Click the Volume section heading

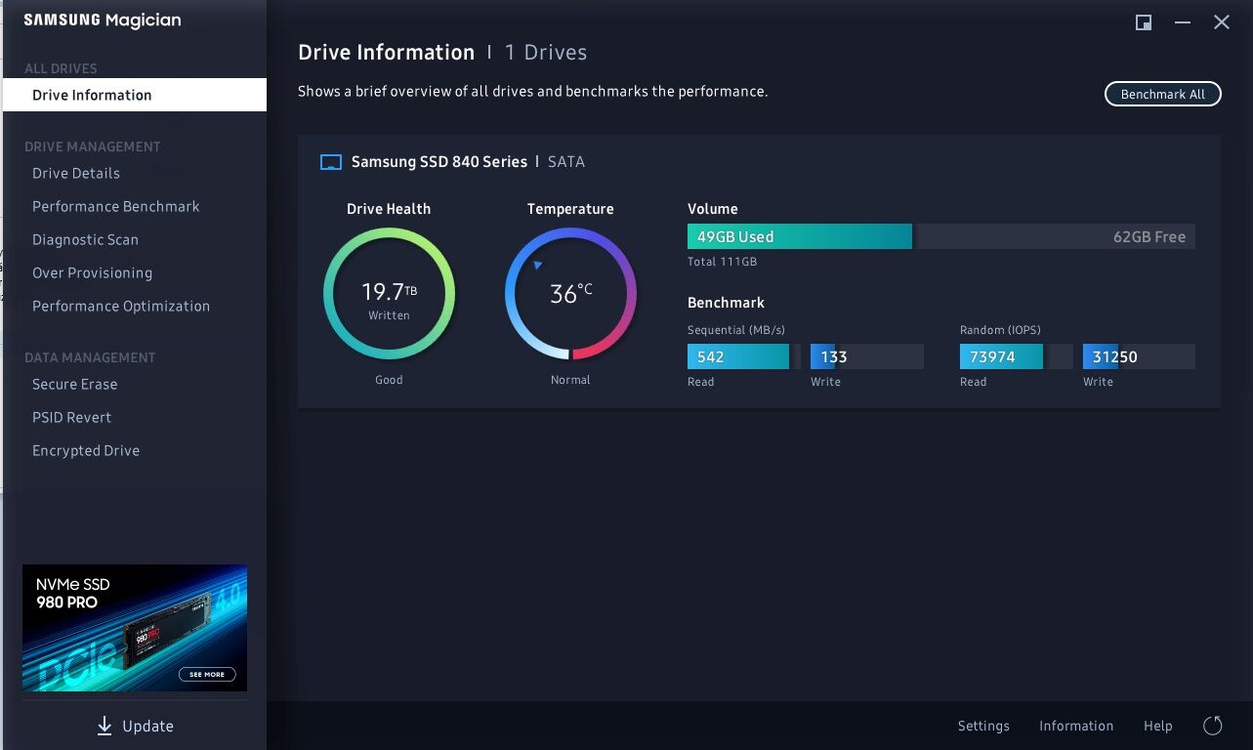[x=713, y=209]
